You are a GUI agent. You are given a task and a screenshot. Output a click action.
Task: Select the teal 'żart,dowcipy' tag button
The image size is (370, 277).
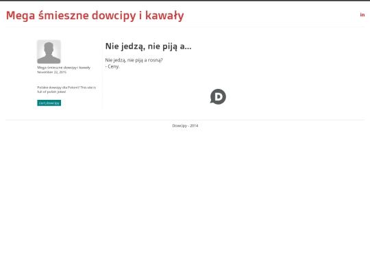coord(49,103)
